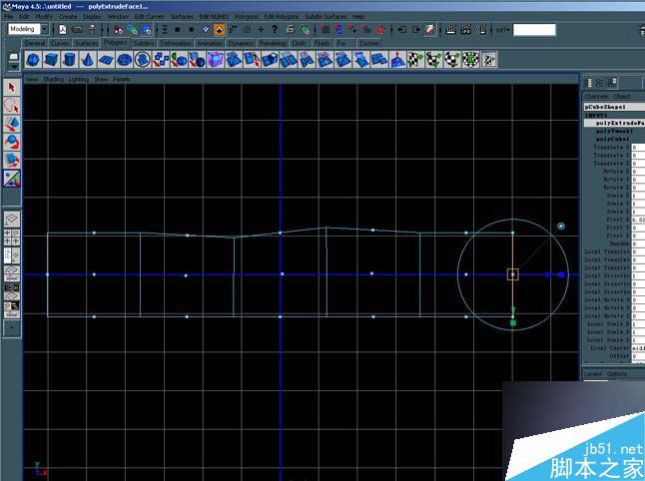The height and width of the screenshot is (481, 645).
Task: Create a polygon sphere from shelf
Action: coord(33,60)
